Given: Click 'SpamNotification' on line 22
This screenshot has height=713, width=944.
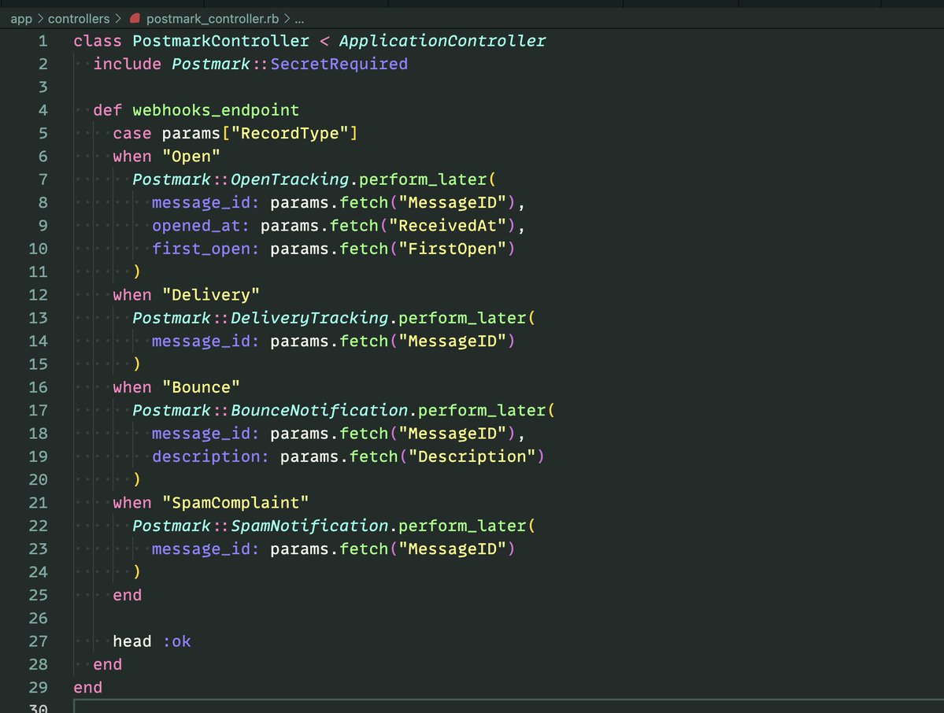Looking at the screenshot, I should coord(309,525).
